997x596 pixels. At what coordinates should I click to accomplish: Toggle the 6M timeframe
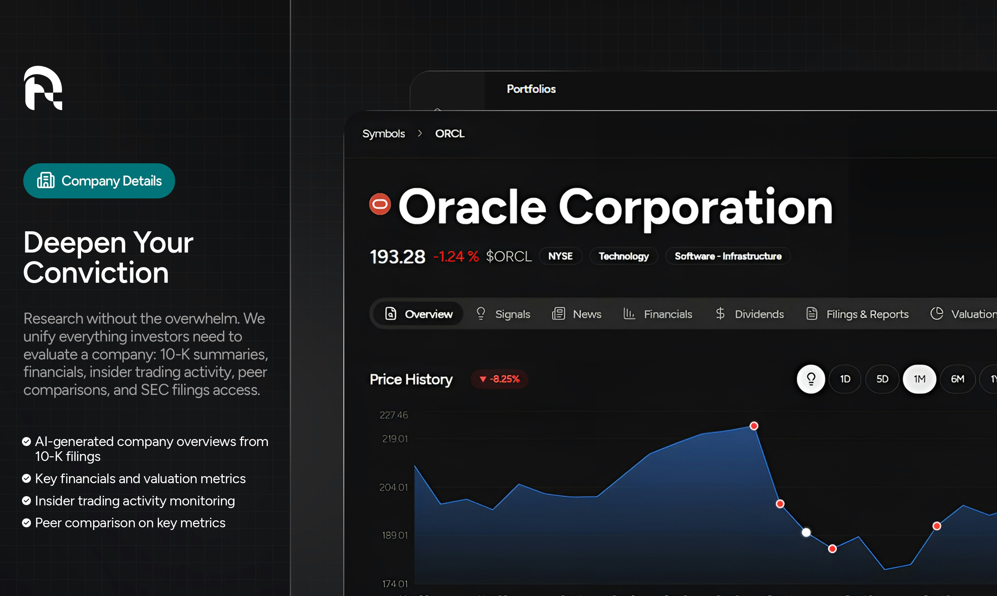point(958,379)
